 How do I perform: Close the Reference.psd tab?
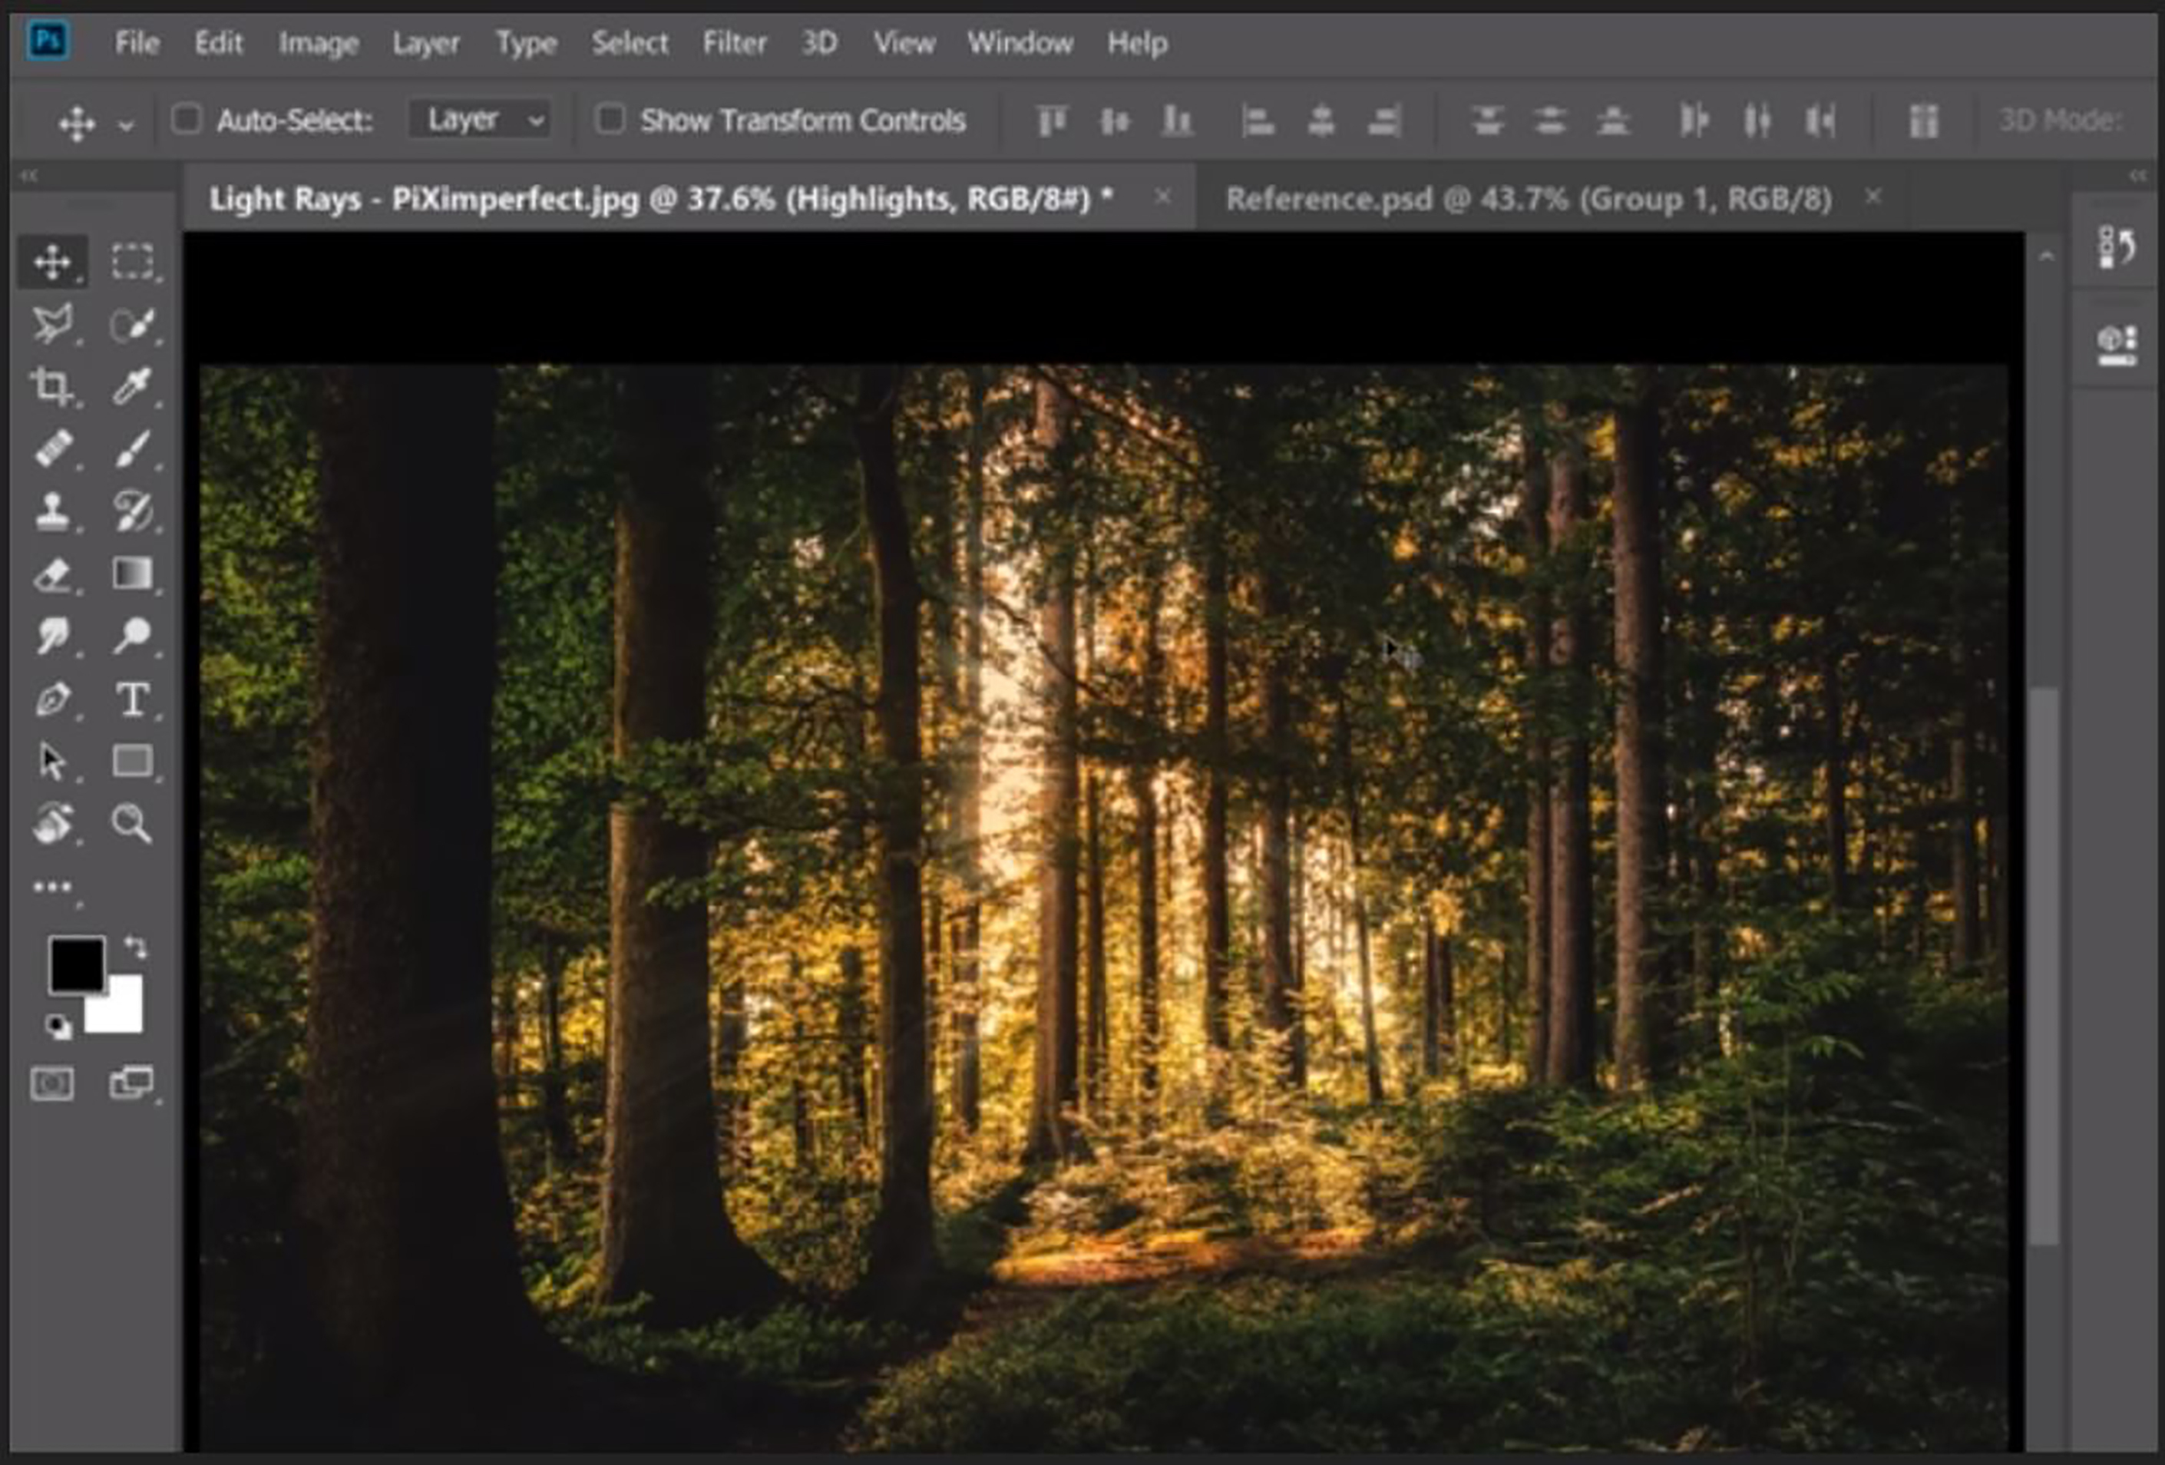1873,197
